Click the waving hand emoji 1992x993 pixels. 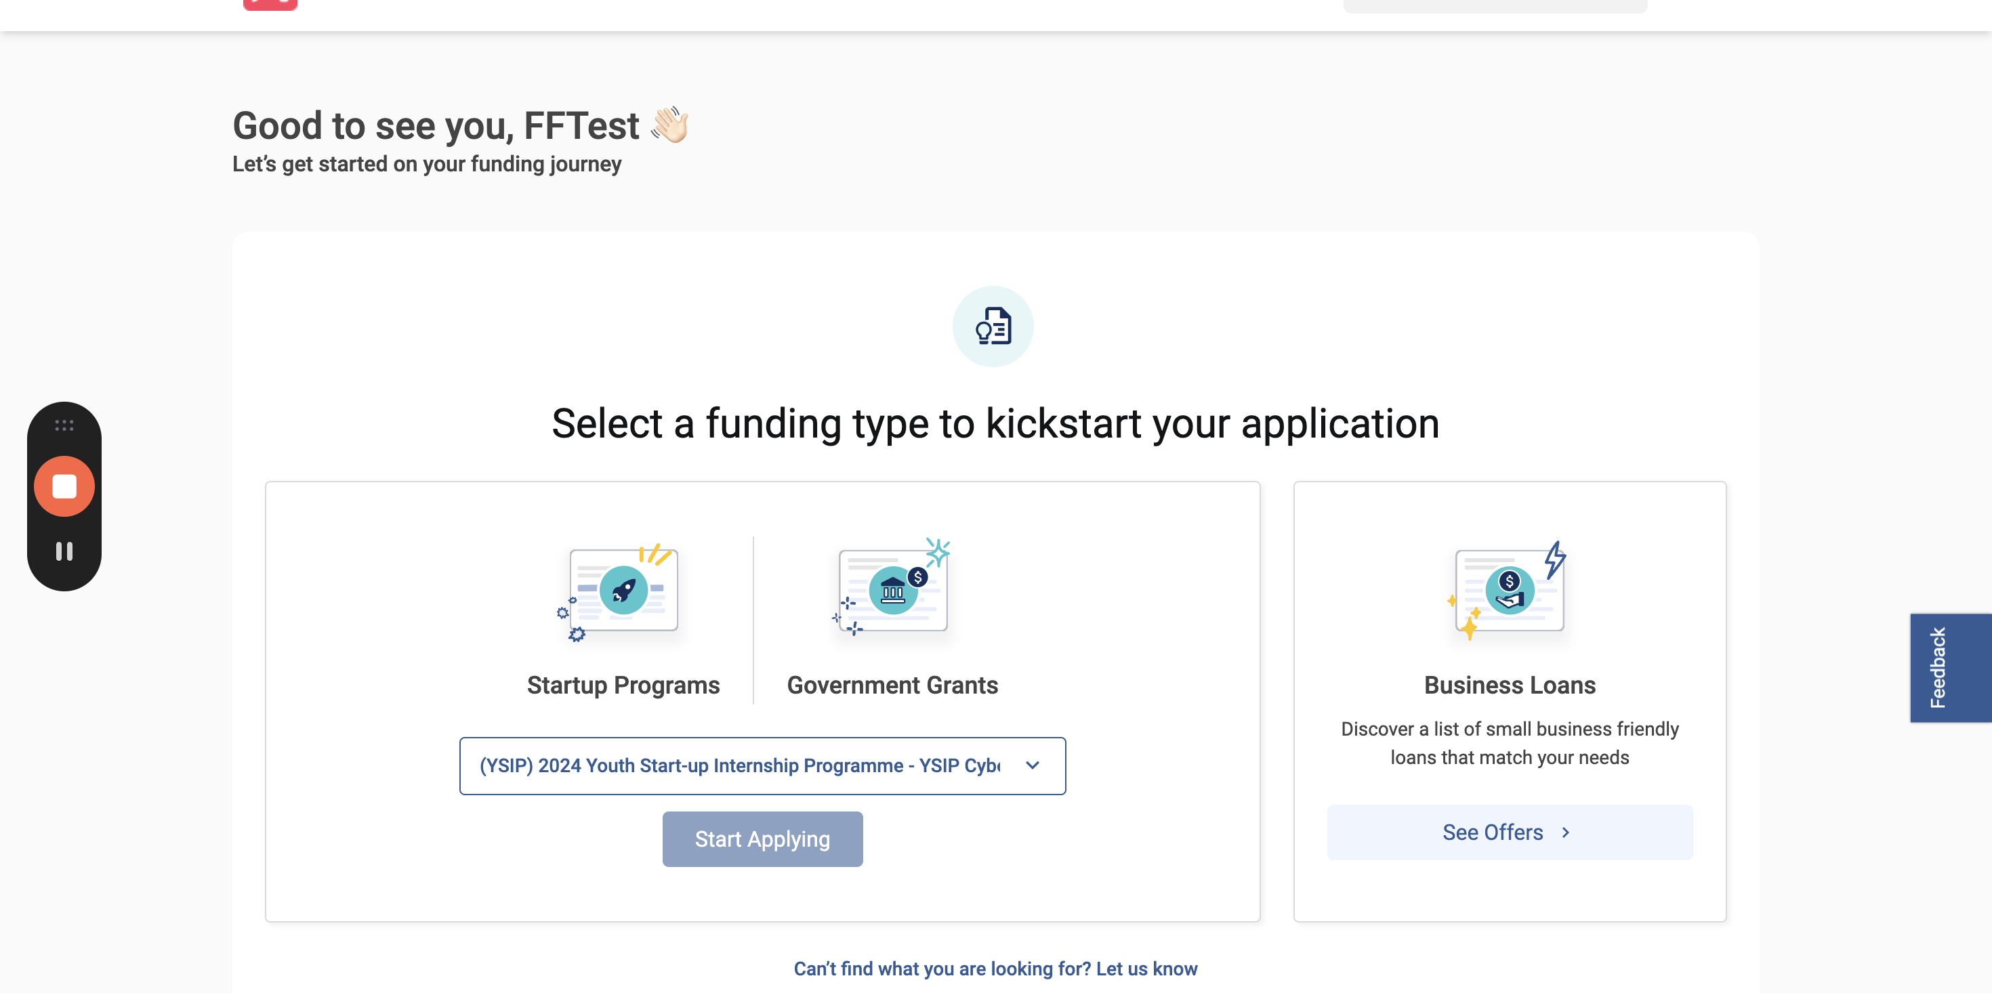(669, 125)
